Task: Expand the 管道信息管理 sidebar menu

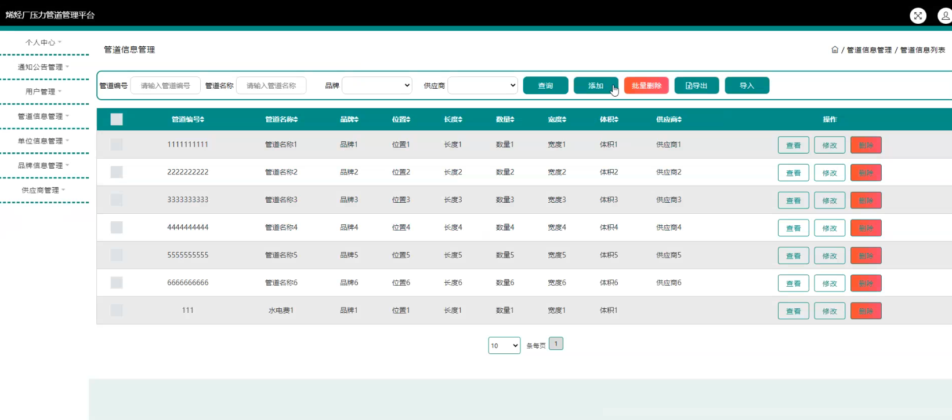Action: pos(44,116)
